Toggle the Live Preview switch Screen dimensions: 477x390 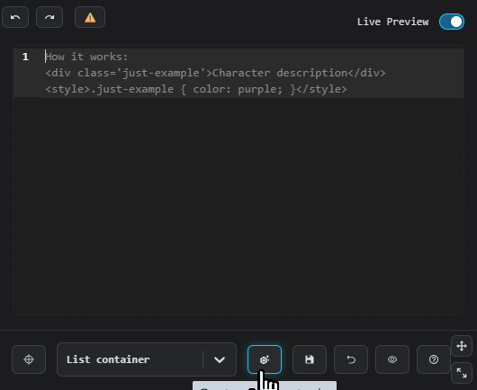(x=452, y=22)
